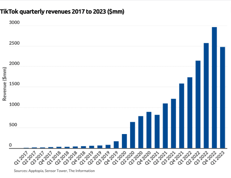The image size is (231, 178).
Task: Click the Q2 2021 x-axis label
Action: (x=160, y=158)
